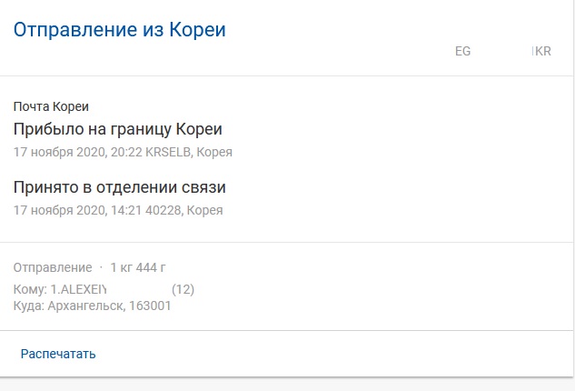Select the EG tracking number prefix
575x391 pixels.
(462, 52)
